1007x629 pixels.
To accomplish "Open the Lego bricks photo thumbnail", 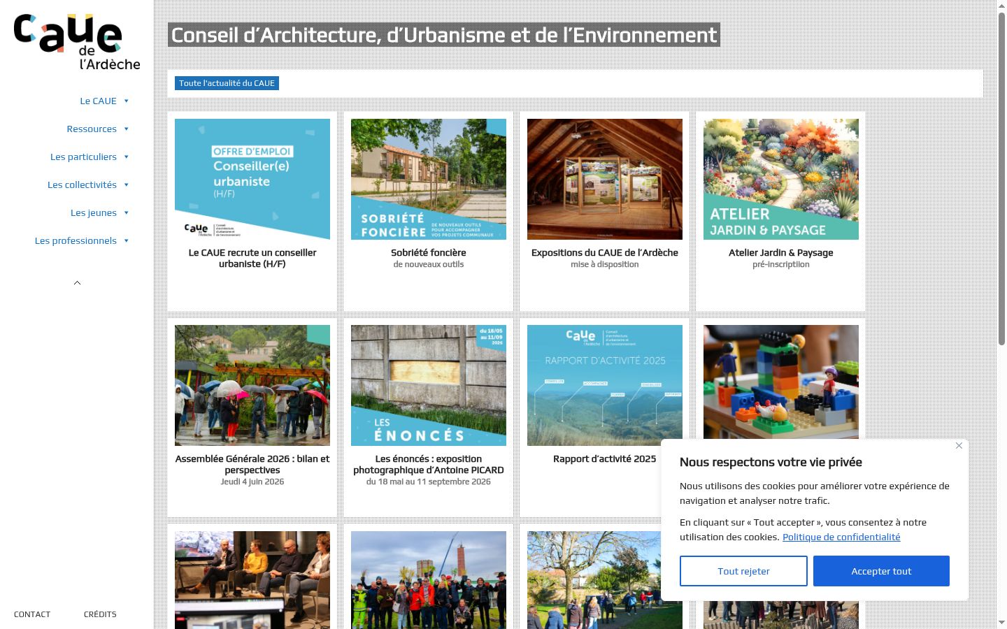I will point(781,382).
